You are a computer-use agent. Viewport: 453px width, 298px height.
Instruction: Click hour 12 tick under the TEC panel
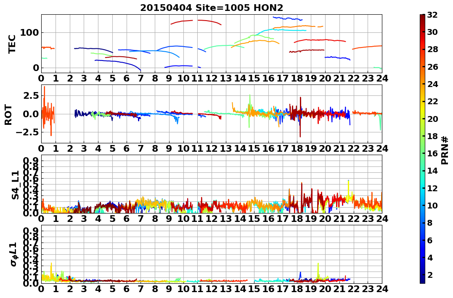click(212, 78)
